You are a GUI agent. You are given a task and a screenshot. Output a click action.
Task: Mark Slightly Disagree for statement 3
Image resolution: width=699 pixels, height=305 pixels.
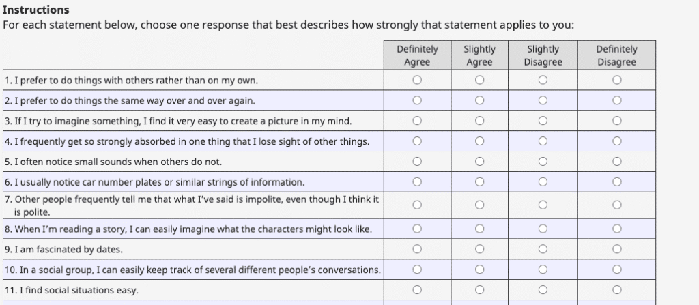pos(543,121)
